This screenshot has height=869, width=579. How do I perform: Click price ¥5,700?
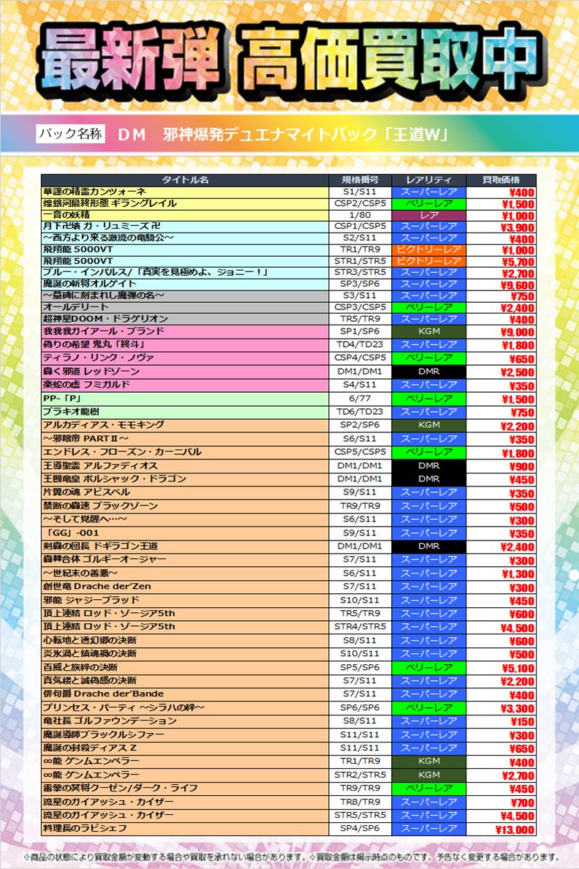(518, 262)
